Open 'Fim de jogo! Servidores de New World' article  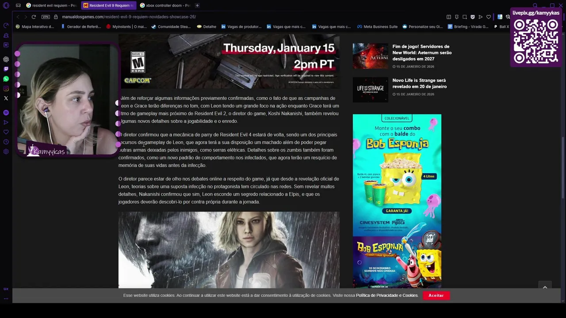(x=422, y=53)
